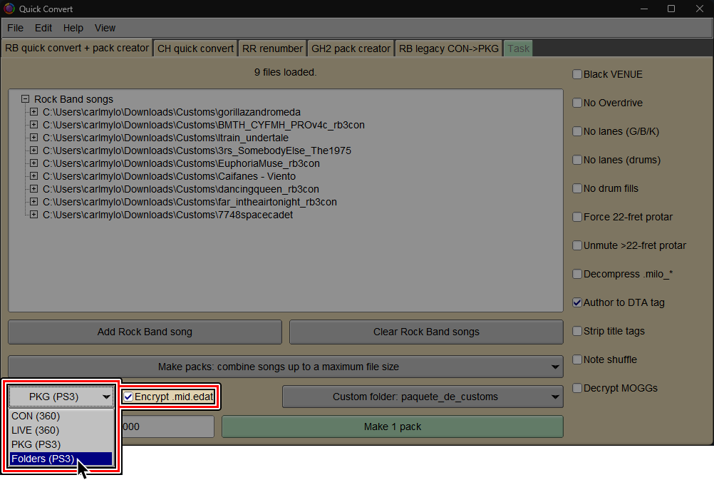Enable the Decrypt MOGGs checkbox

pos(577,388)
